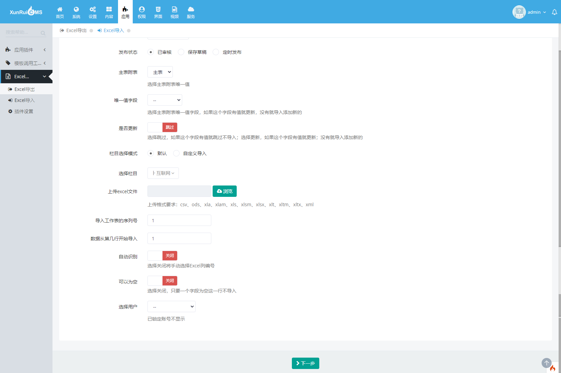Select the 保存草稿 radio option

pyautogui.click(x=181, y=52)
